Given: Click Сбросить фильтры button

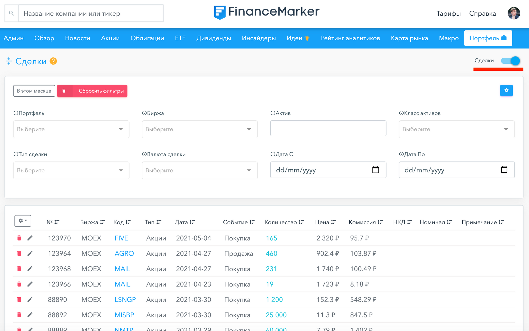Looking at the screenshot, I should tap(92, 91).
